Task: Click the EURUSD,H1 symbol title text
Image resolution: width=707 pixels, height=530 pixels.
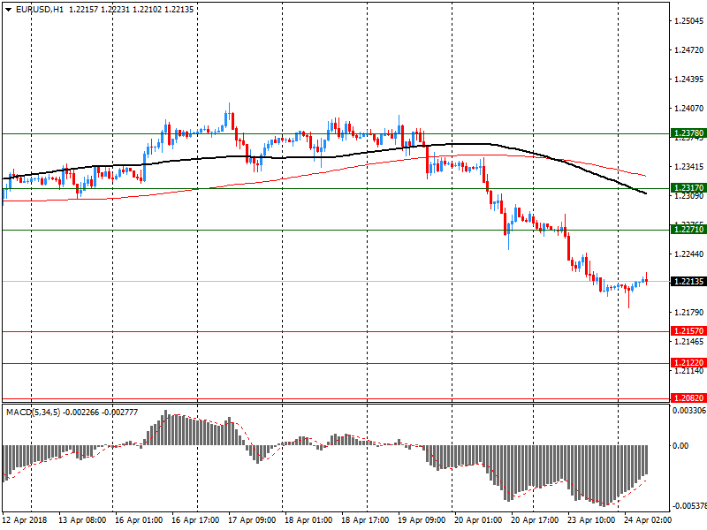Action: click(x=40, y=10)
